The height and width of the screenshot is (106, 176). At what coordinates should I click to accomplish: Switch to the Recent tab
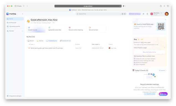click(31, 41)
